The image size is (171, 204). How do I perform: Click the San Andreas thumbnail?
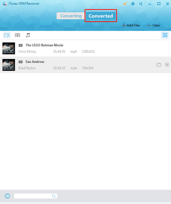[9, 65]
